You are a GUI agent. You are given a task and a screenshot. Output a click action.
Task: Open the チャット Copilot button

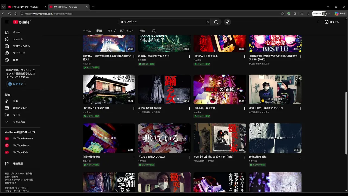tap(340, 14)
